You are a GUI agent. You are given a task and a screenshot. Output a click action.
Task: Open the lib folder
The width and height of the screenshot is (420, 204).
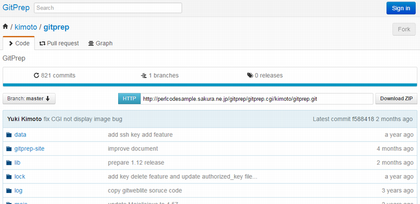(x=17, y=163)
